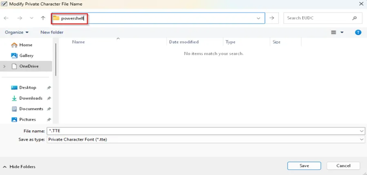The height and width of the screenshot is (175, 367).
Task: Collapse the pane with Hide Folders
Action: [x=19, y=166]
